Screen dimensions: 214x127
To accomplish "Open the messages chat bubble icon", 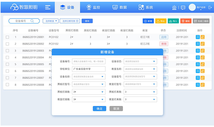I will [x=183, y=8].
